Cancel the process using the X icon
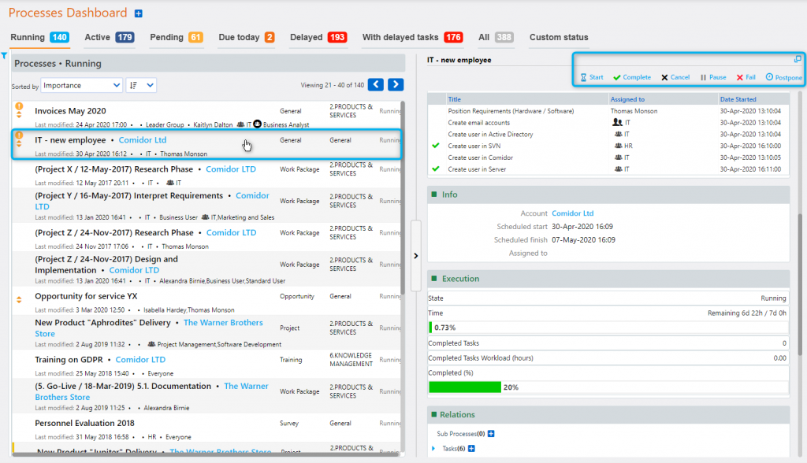 coord(666,77)
